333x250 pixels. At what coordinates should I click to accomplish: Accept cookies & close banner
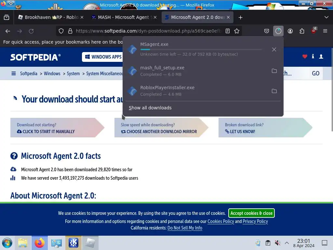click(x=251, y=213)
